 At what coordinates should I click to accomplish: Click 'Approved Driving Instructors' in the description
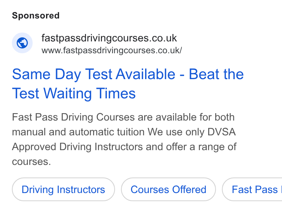click(77, 147)
